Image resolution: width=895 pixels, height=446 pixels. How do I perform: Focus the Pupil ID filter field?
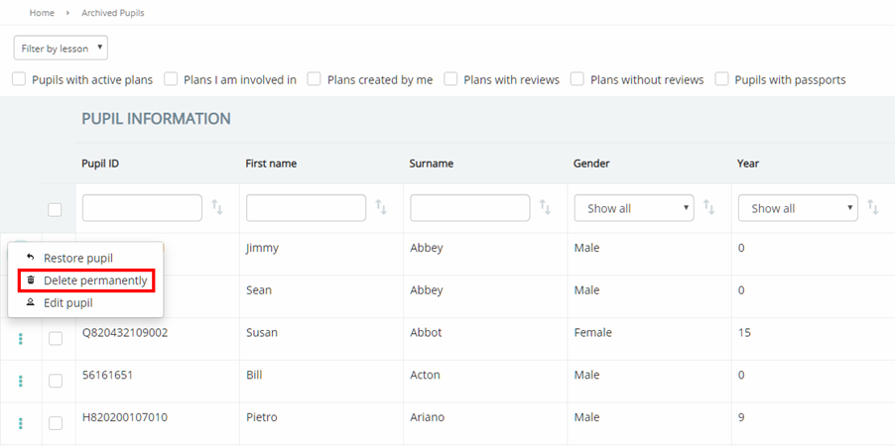click(x=142, y=208)
